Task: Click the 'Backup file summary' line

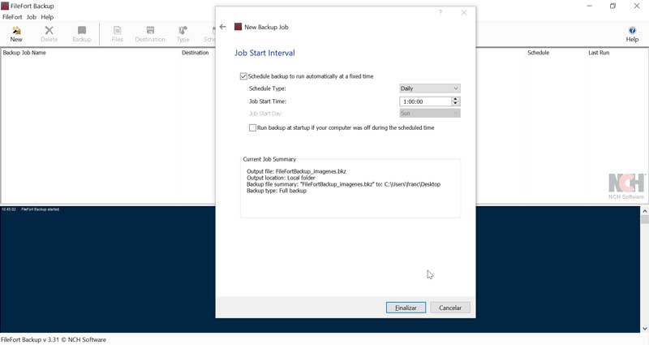Action: (x=343, y=184)
